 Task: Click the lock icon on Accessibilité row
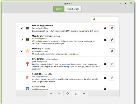(x=105, y=89)
